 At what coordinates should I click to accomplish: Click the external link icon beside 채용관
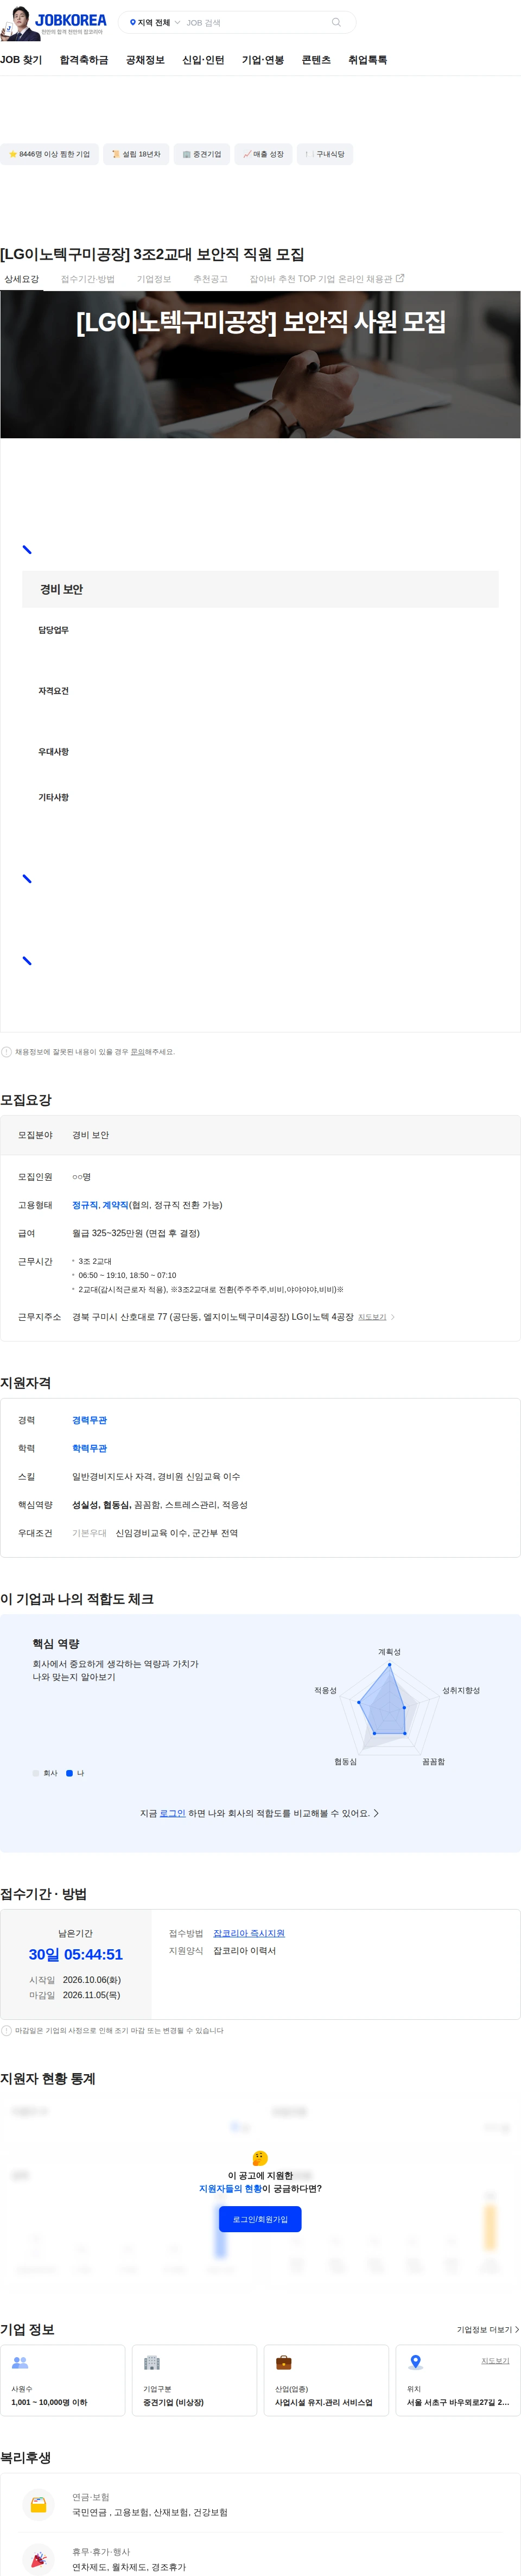pos(400,278)
